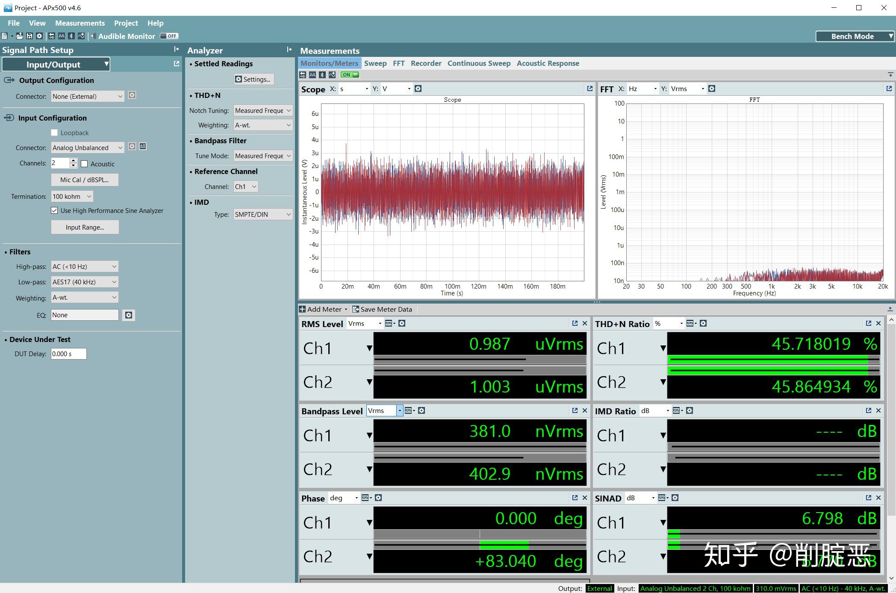The image size is (896, 593).
Task: Click the signal generator square-wave toolbar icon
Action: [62, 36]
